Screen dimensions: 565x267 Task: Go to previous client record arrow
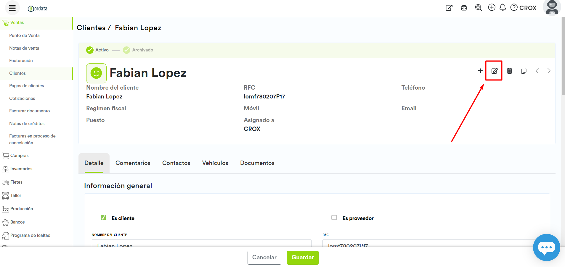click(x=537, y=71)
